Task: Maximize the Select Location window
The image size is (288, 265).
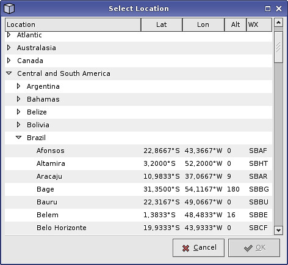Action: [268, 9]
